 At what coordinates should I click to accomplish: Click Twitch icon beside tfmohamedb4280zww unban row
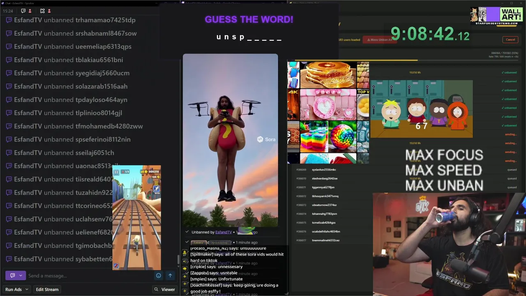pos(9,126)
